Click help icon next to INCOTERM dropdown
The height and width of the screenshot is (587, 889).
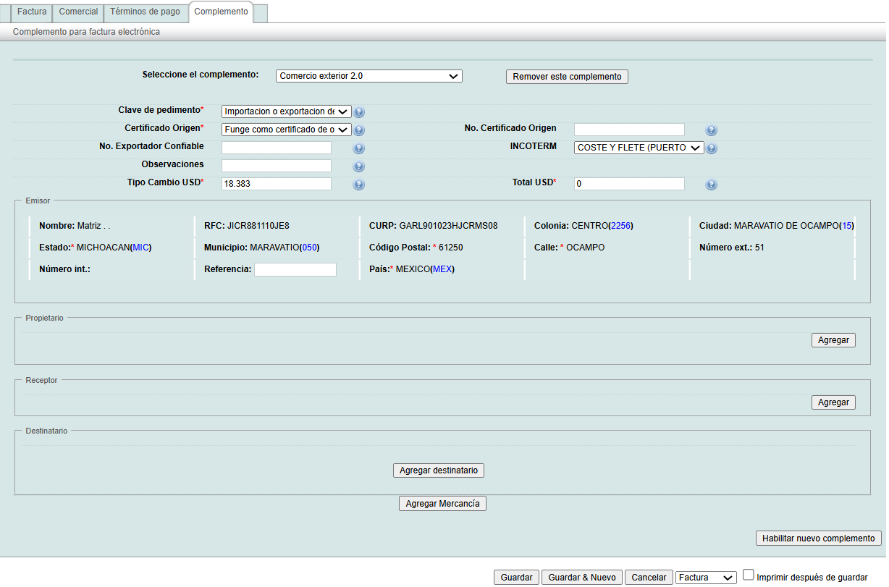pyautogui.click(x=712, y=148)
